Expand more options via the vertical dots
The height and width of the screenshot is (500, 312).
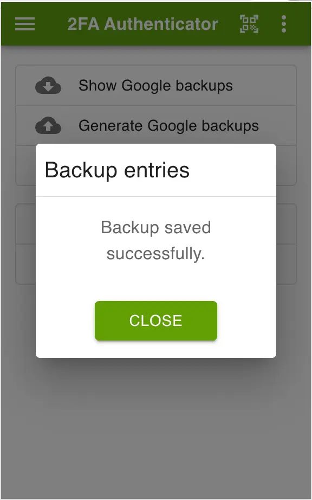coord(283,24)
